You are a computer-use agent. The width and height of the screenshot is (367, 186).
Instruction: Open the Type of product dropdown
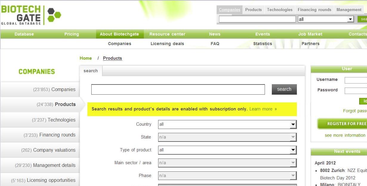click(x=227, y=150)
